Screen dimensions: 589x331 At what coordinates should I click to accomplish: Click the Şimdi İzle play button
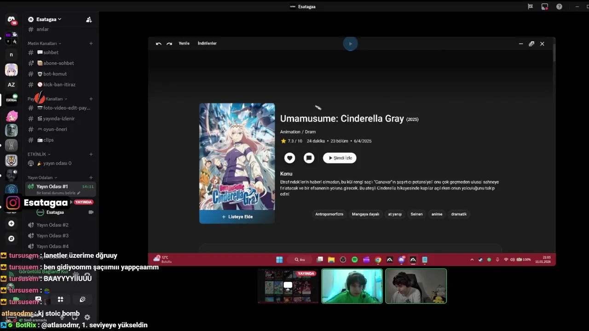(x=340, y=158)
